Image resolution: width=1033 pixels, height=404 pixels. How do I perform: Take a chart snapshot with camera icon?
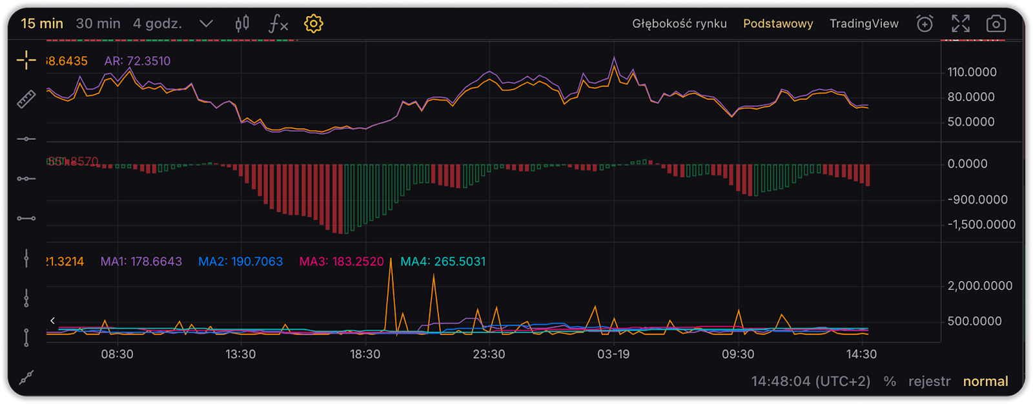pyautogui.click(x=996, y=24)
